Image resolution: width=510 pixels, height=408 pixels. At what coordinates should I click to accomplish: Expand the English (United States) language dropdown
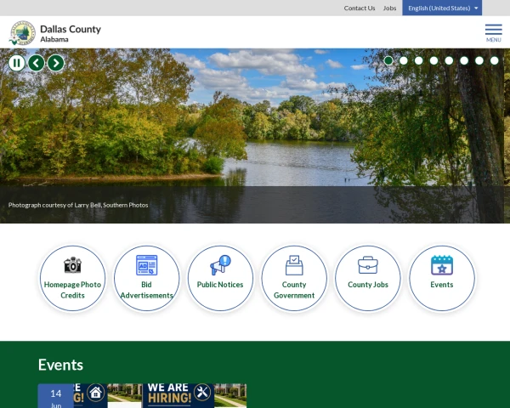pyautogui.click(x=442, y=8)
